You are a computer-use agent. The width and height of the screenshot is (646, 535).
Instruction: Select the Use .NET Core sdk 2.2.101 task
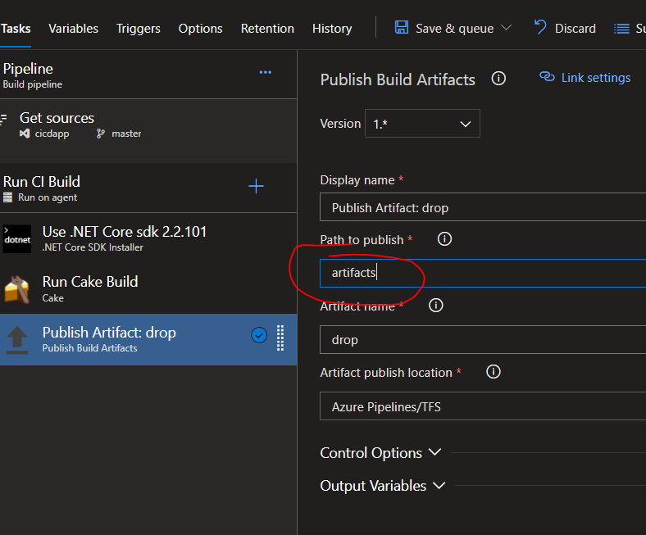(x=123, y=238)
